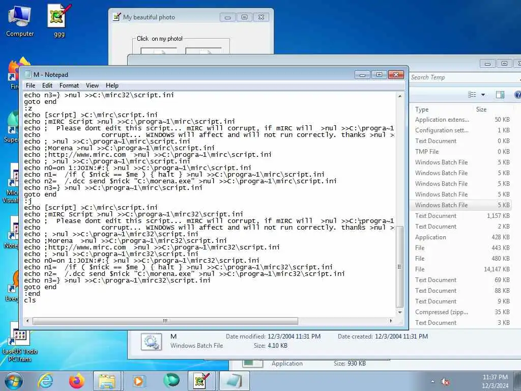Show hidden system tray icons
Image resolution: width=521 pixels, height=391 pixels.
(432, 382)
